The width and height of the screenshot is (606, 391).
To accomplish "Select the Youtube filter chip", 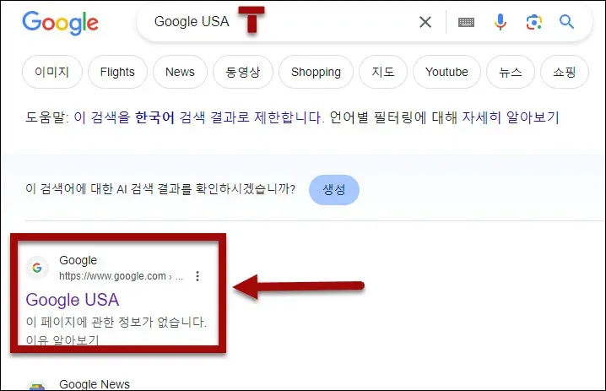I will pos(446,72).
